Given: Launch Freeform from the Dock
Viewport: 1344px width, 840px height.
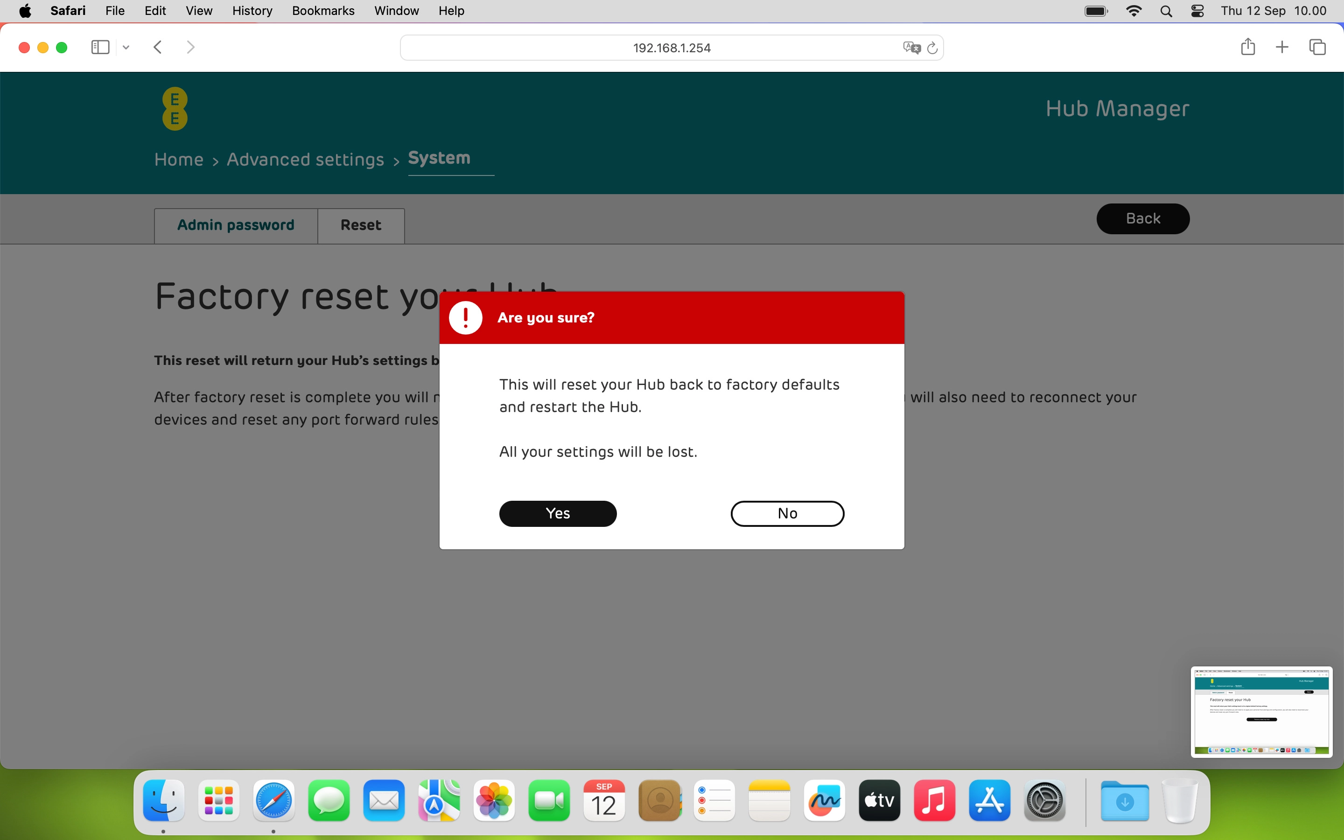Looking at the screenshot, I should [824, 800].
